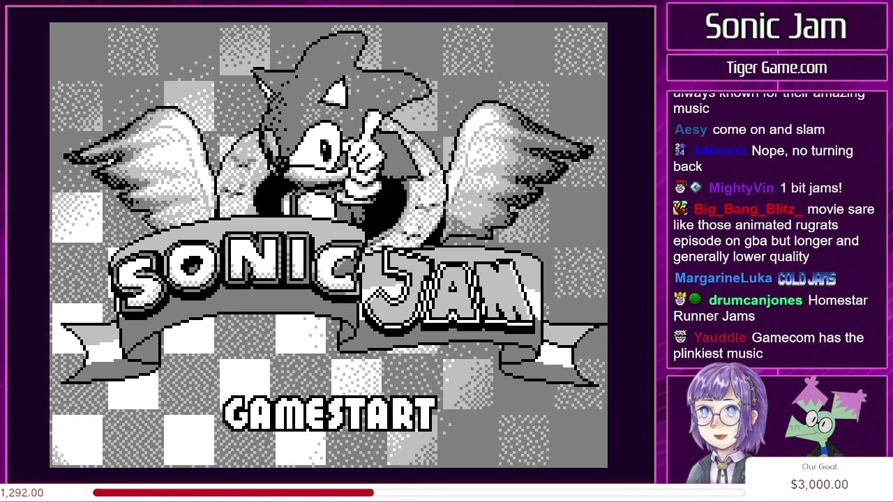Click the chat message '1 bit jams!'

[811, 188]
